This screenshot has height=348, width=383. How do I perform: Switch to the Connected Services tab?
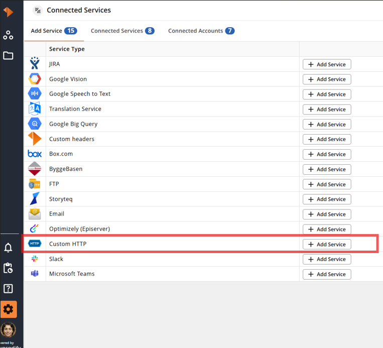[x=122, y=31]
